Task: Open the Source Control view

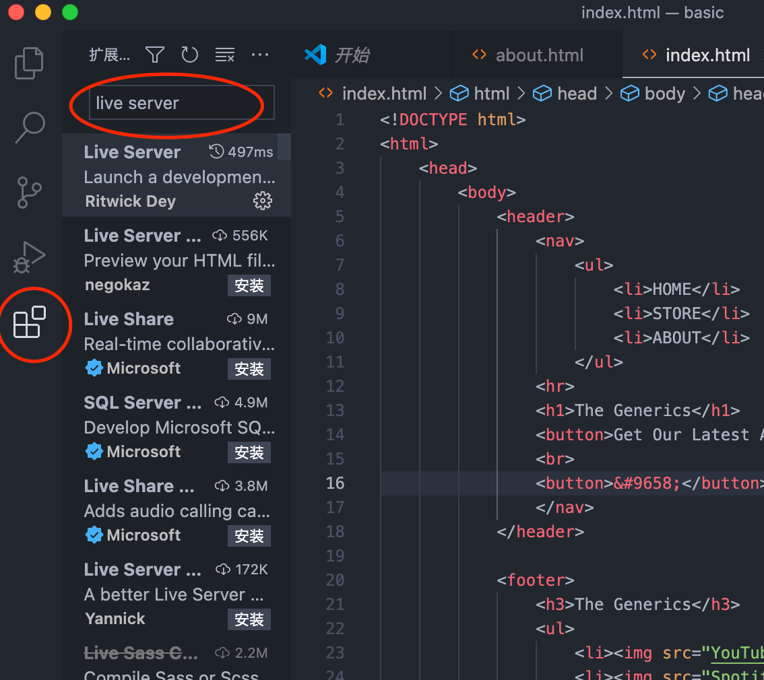Action: click(28, 192)
